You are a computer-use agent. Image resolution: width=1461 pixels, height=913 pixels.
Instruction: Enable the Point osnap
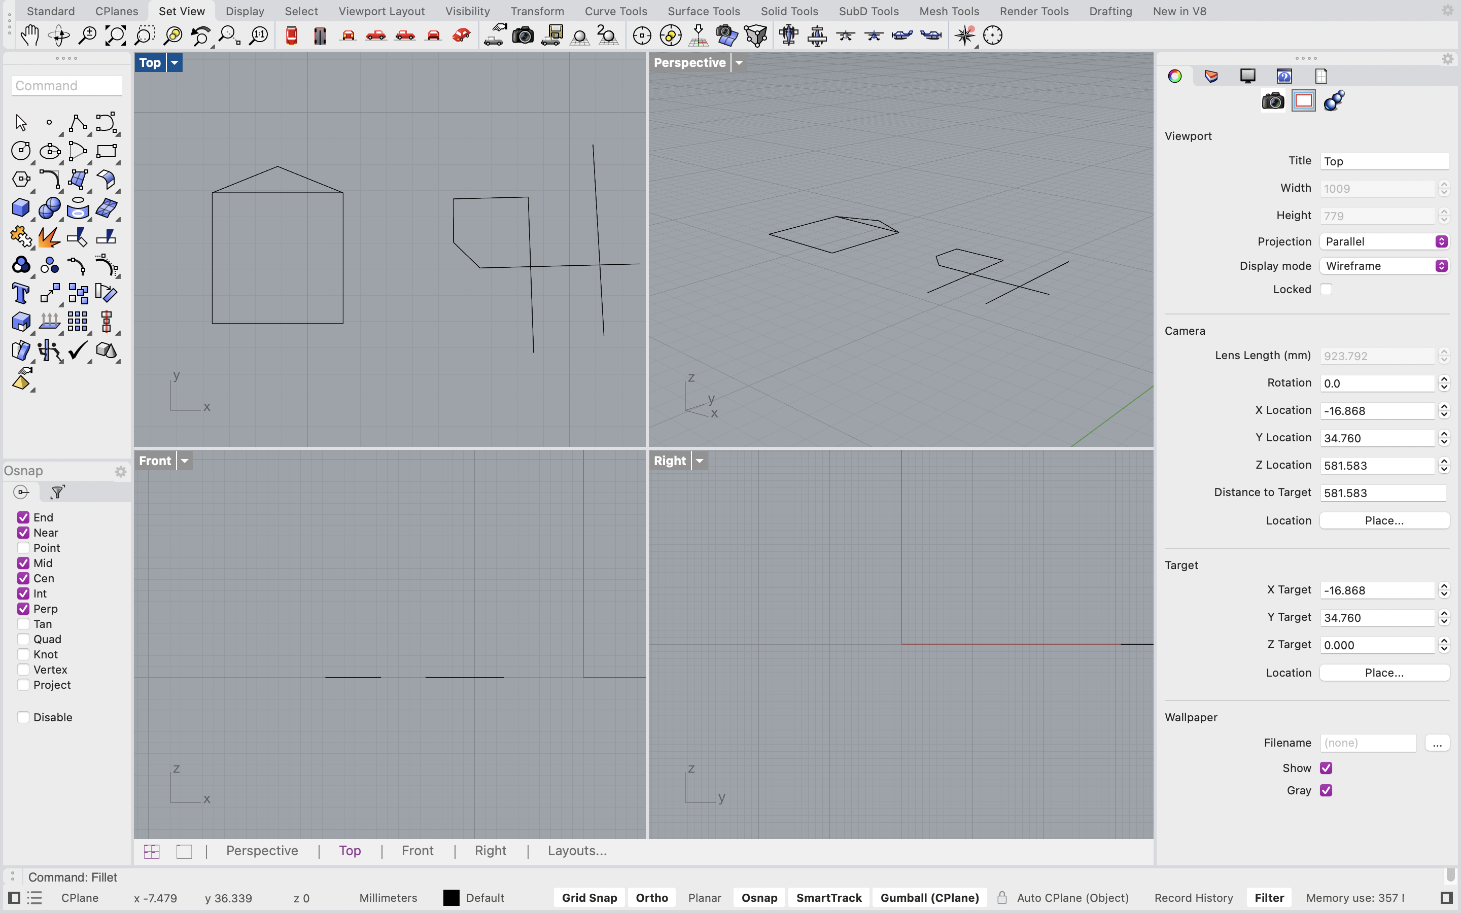point(23,548)
